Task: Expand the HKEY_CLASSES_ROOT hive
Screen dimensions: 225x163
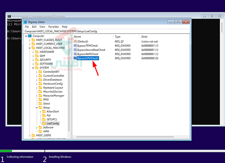Action: 30,40
